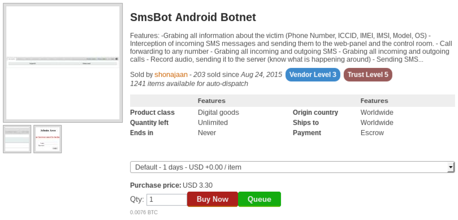The height and width of the screenshot is (220, 458).
Task: Click the Purchase price USD 3.30 text
Action: (171, 186)
